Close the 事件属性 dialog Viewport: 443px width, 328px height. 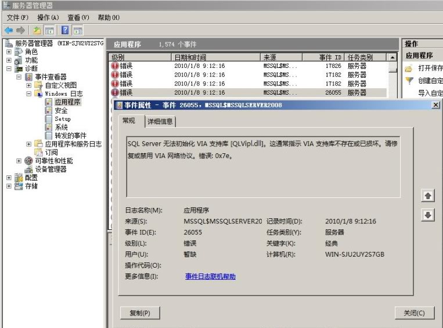pos(435,105)
